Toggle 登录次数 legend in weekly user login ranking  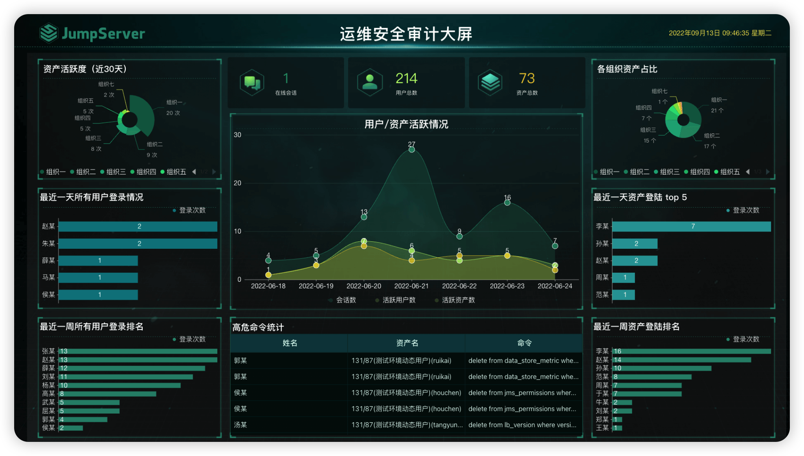(x=189, y=339)
